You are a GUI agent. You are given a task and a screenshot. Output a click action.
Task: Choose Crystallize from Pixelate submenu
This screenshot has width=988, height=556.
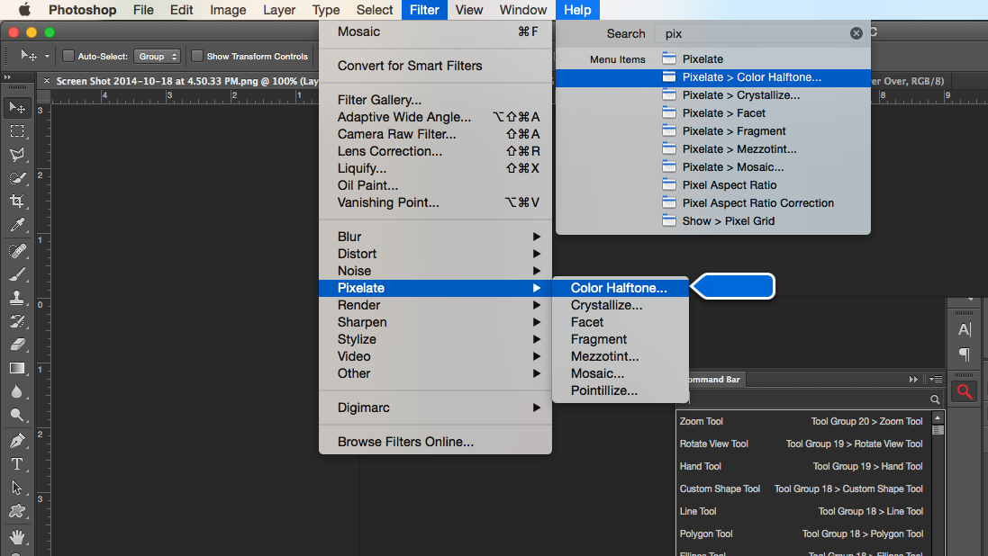(x=620, y=305)
